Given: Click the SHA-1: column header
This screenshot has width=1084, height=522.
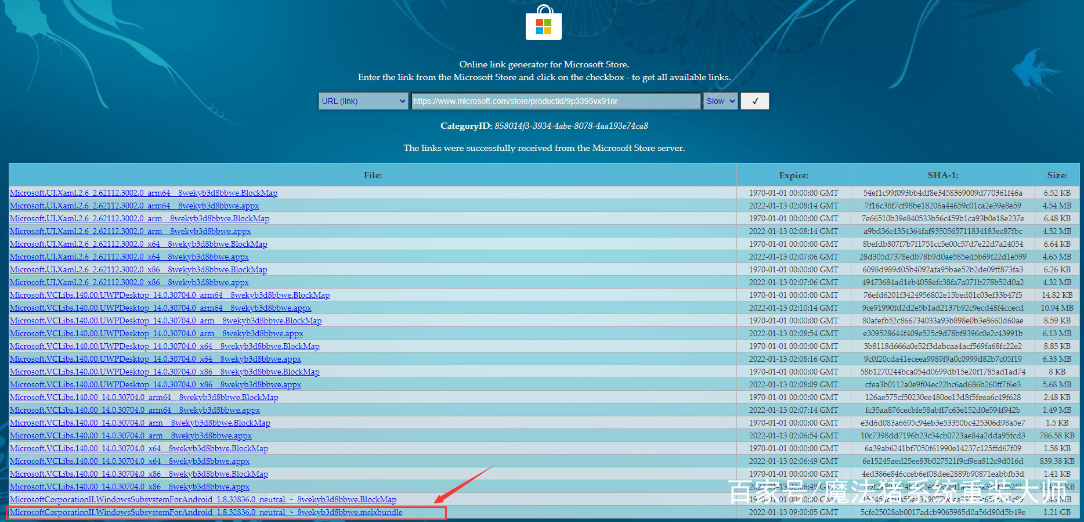Looking at the screenshot, I should [x=942, y=175].
